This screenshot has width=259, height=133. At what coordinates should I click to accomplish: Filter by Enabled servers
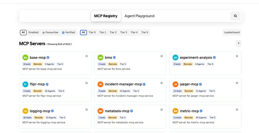(x=34, y=32)
